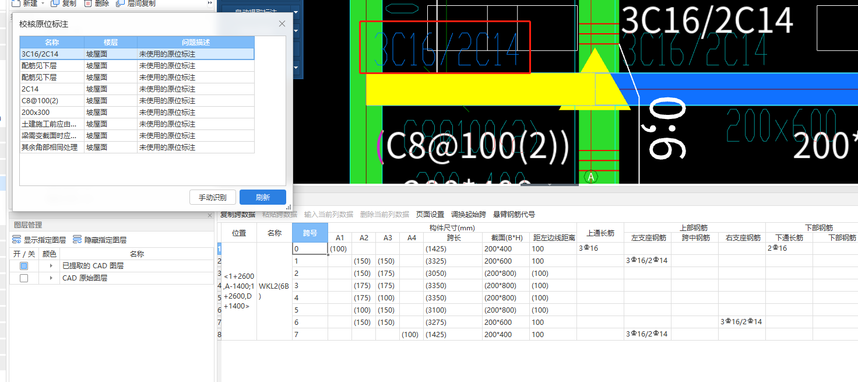Screen dimensions: 858x382
Task: Click the 隐藏指定图层 icon
Action: (x=78, y=240)
